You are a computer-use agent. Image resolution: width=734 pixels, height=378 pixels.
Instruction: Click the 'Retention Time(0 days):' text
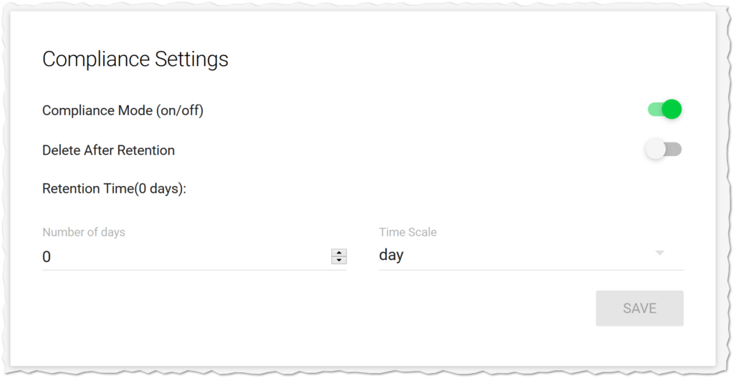tap(114, 189)
